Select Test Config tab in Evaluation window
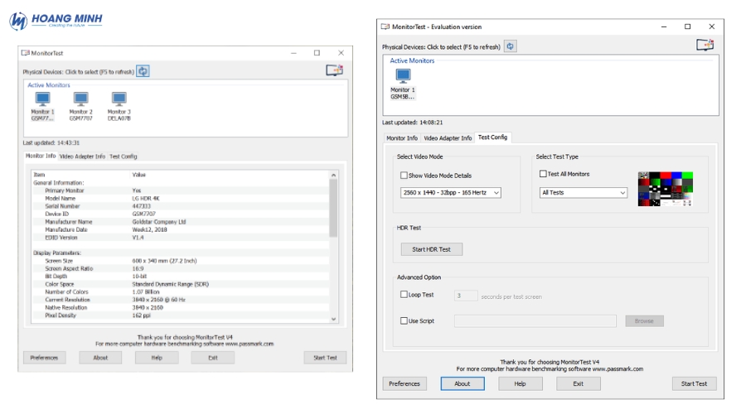This screenshot has height=414, width=746. pos(492,137)
